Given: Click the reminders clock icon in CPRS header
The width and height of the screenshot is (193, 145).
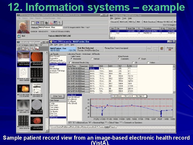Looking at the screenshot, I should (162, 49).
